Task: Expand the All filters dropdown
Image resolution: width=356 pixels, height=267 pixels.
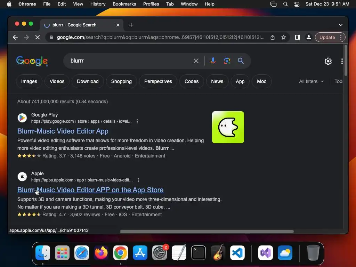Action: coord(311,81)
